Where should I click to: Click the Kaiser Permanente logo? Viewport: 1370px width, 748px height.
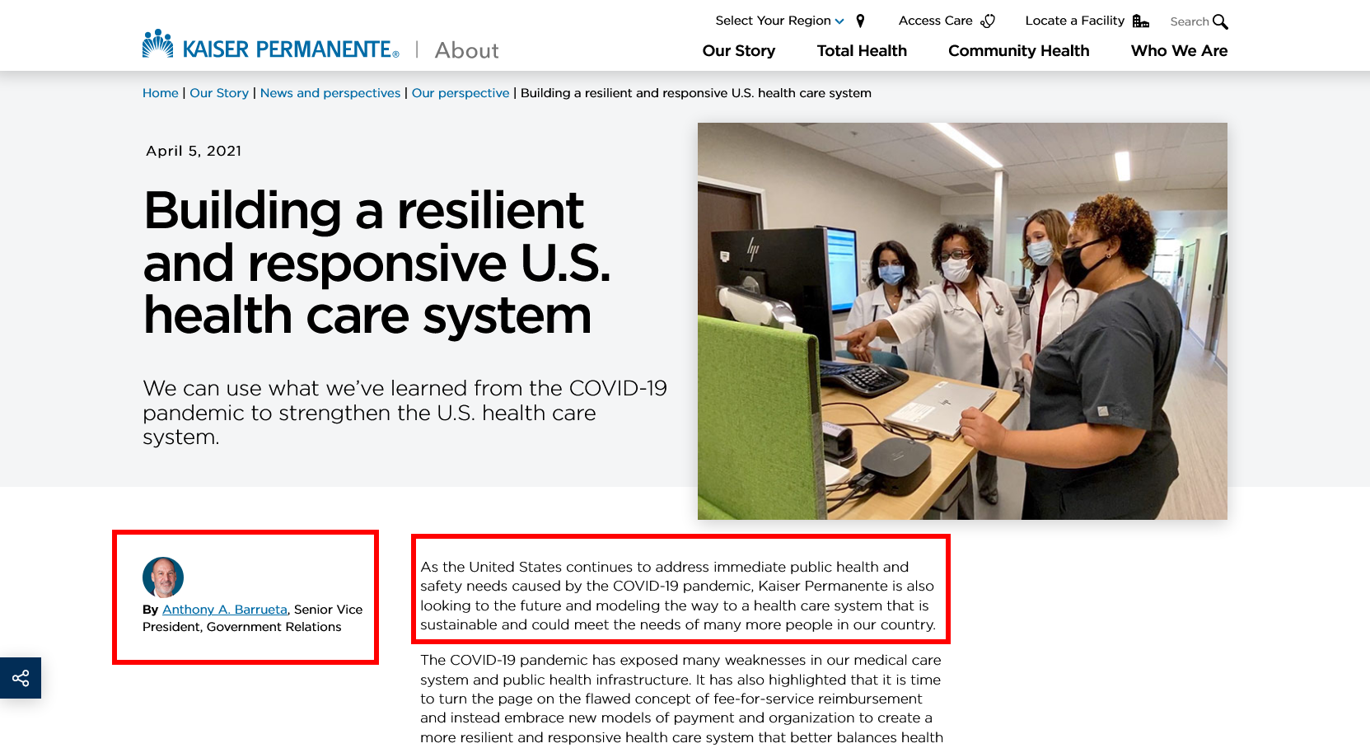point(271,45)
